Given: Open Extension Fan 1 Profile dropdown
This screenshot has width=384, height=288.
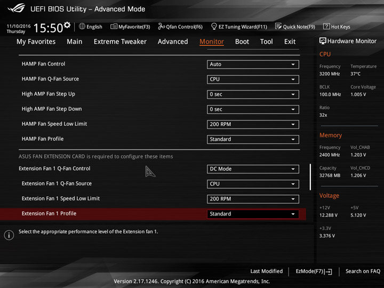Looking at the screenshot, I should point(253,214).
